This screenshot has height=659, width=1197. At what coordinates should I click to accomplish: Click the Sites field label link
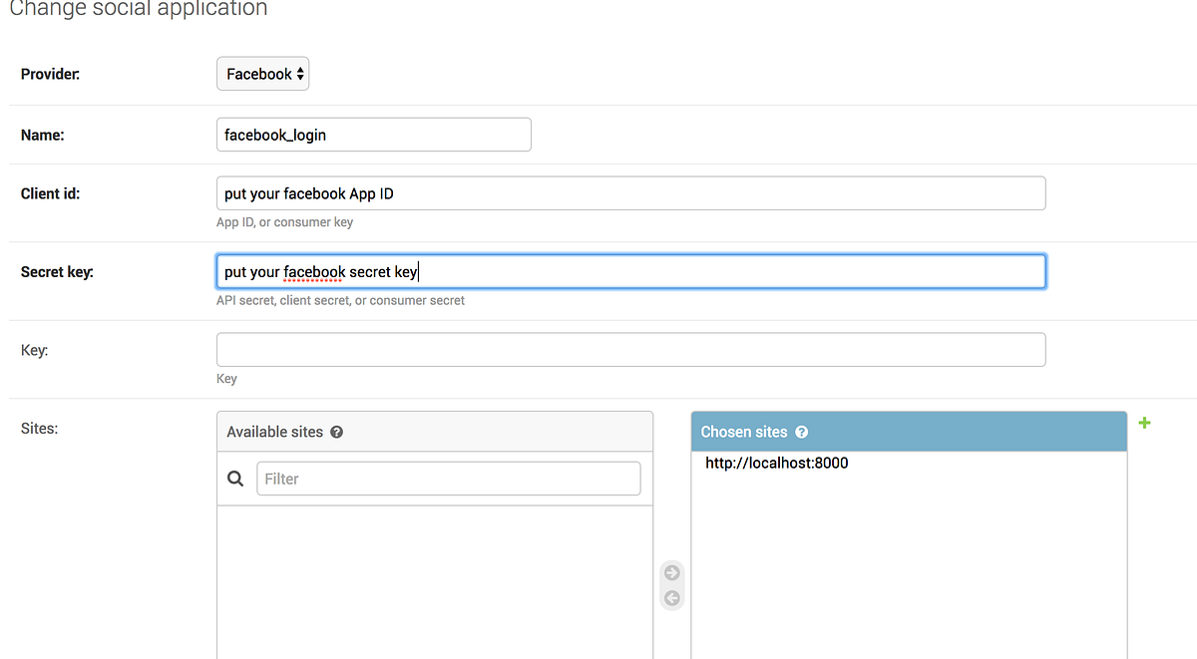pos(38,428)
